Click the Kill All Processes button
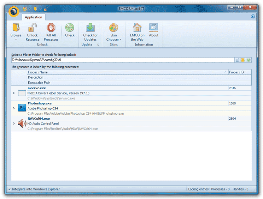Viewport: 263px width, 199px height. tap(51, 32)
